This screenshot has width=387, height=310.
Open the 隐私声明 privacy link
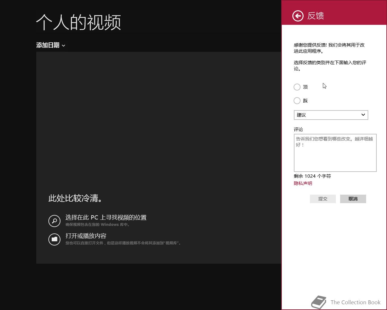[303, 183]
